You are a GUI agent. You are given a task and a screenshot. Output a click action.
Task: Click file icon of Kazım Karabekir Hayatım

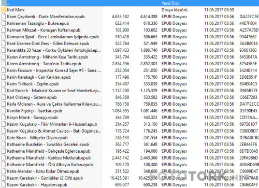click(4, 185)
